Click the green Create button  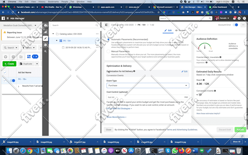click(9, 64)
